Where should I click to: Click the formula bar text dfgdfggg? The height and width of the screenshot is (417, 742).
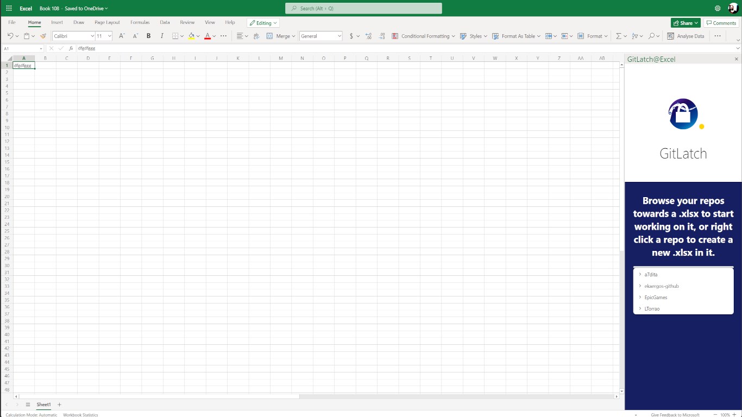(86, 48)
